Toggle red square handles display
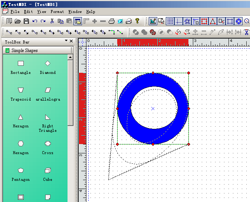Image resolution: width=250 pixels, height=202 pixels. [204, 21]
